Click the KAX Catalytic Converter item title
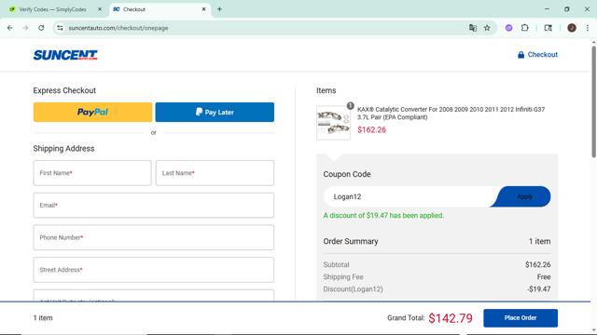Screen dimensions: 597x335 [451, 114]
